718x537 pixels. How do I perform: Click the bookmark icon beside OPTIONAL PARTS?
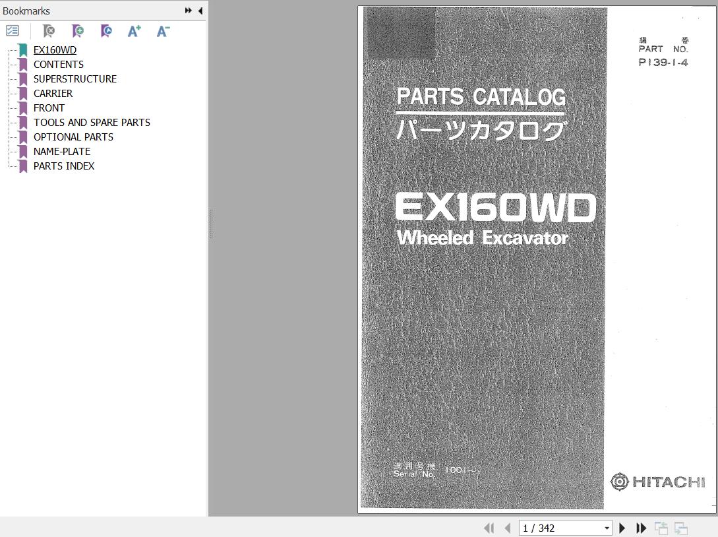pyautogui.click(x=23, y=137)
